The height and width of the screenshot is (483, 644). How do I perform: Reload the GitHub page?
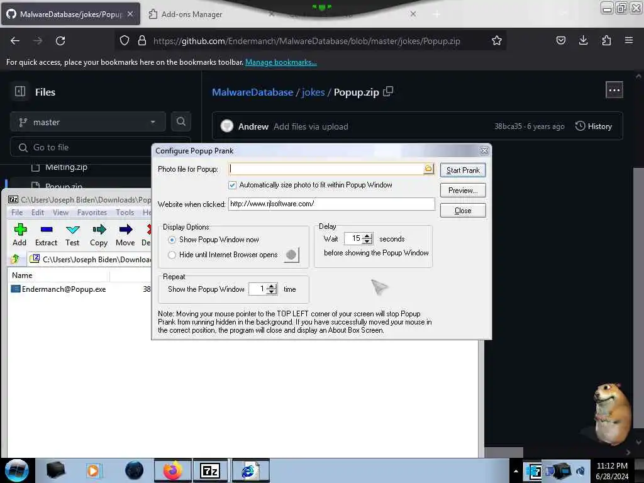point(60,41)
